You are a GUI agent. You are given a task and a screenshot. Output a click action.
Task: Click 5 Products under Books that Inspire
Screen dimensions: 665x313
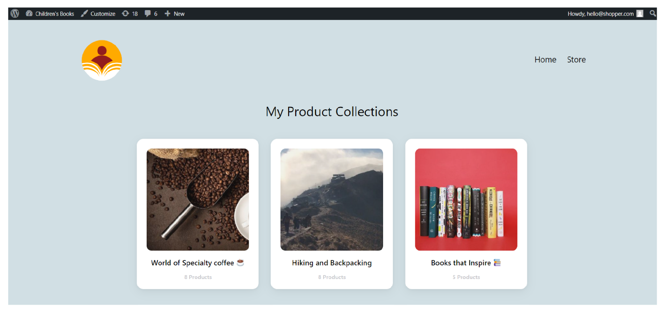[x=466, y=277]
